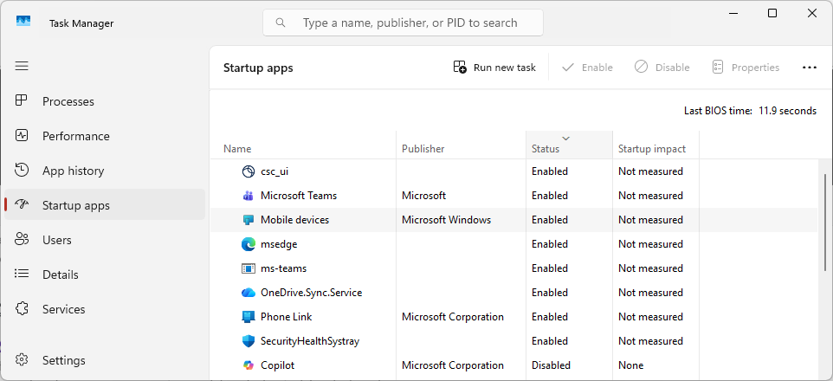This screenshot has width=833, height=381.
Task: Click the SecurityHealthSystray shield icon
Action: [x=249, y=341]
